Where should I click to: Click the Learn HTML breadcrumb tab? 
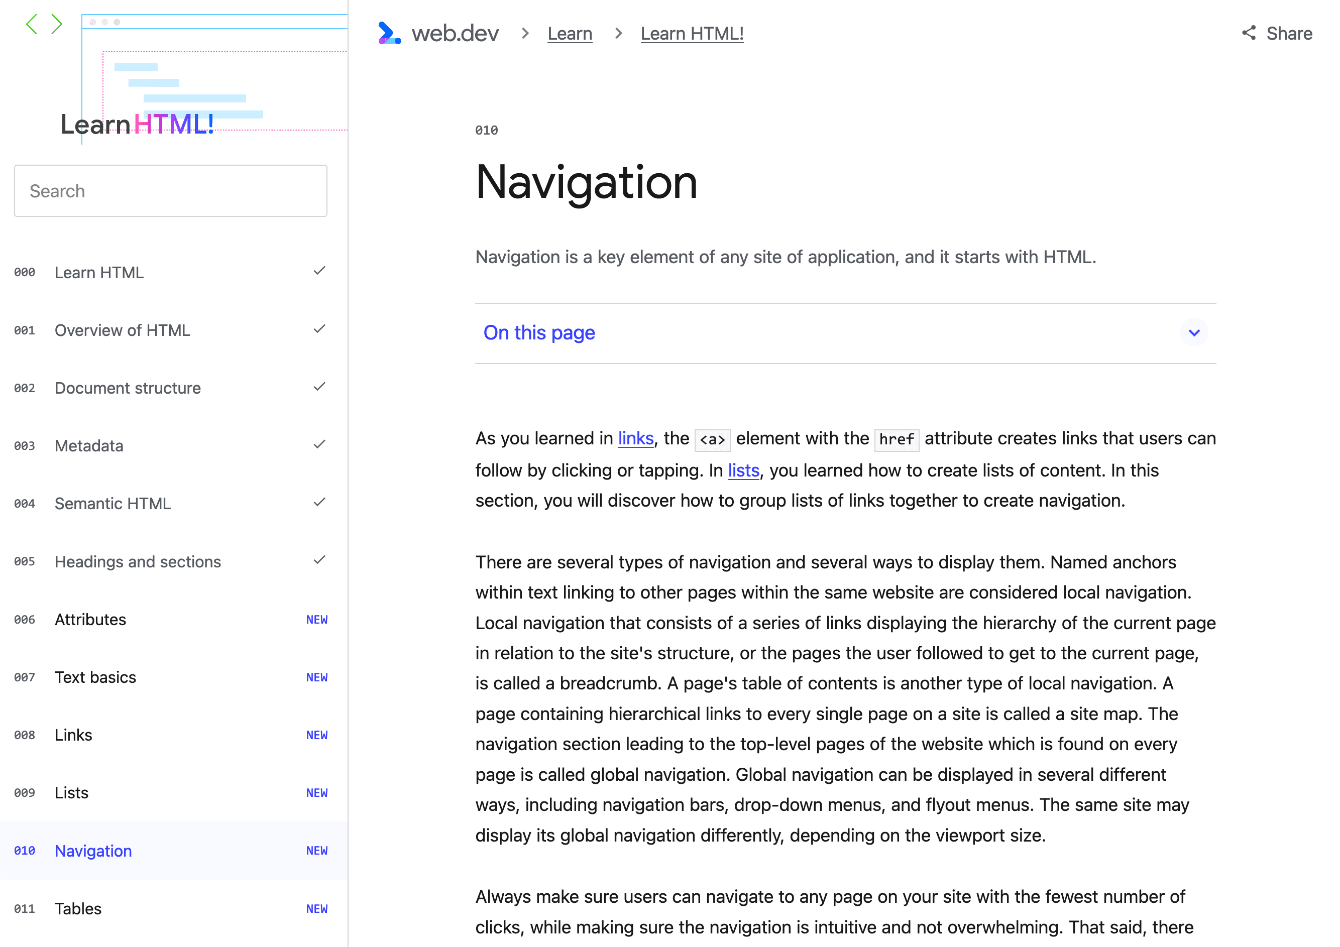693,34
